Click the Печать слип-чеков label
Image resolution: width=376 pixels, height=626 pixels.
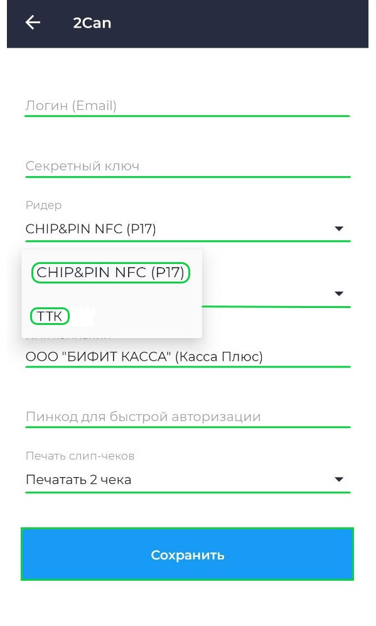tap(80, 456)
